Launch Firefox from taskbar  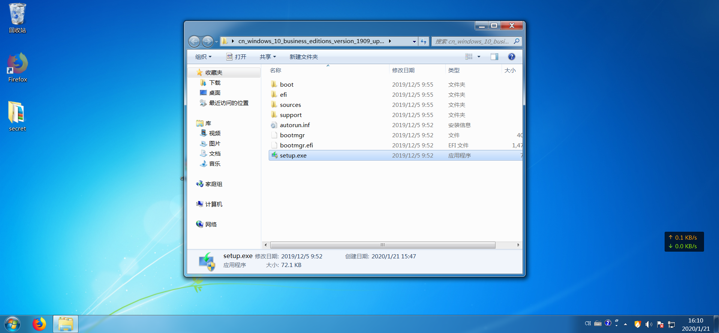39,324
